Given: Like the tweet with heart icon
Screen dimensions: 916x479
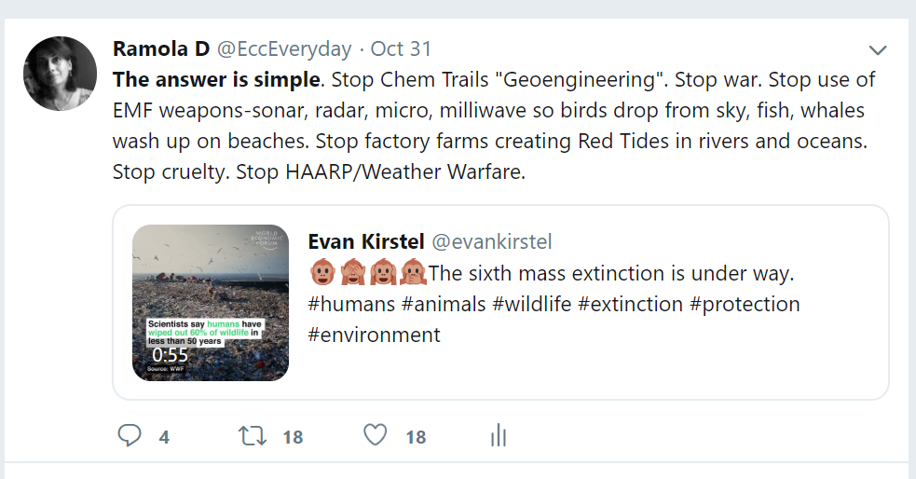Looking at the screenshot, I should click(375, 435).
